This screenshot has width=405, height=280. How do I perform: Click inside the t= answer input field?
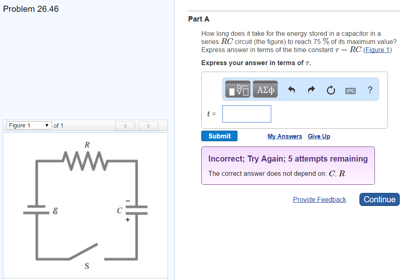tap(246, 114)
